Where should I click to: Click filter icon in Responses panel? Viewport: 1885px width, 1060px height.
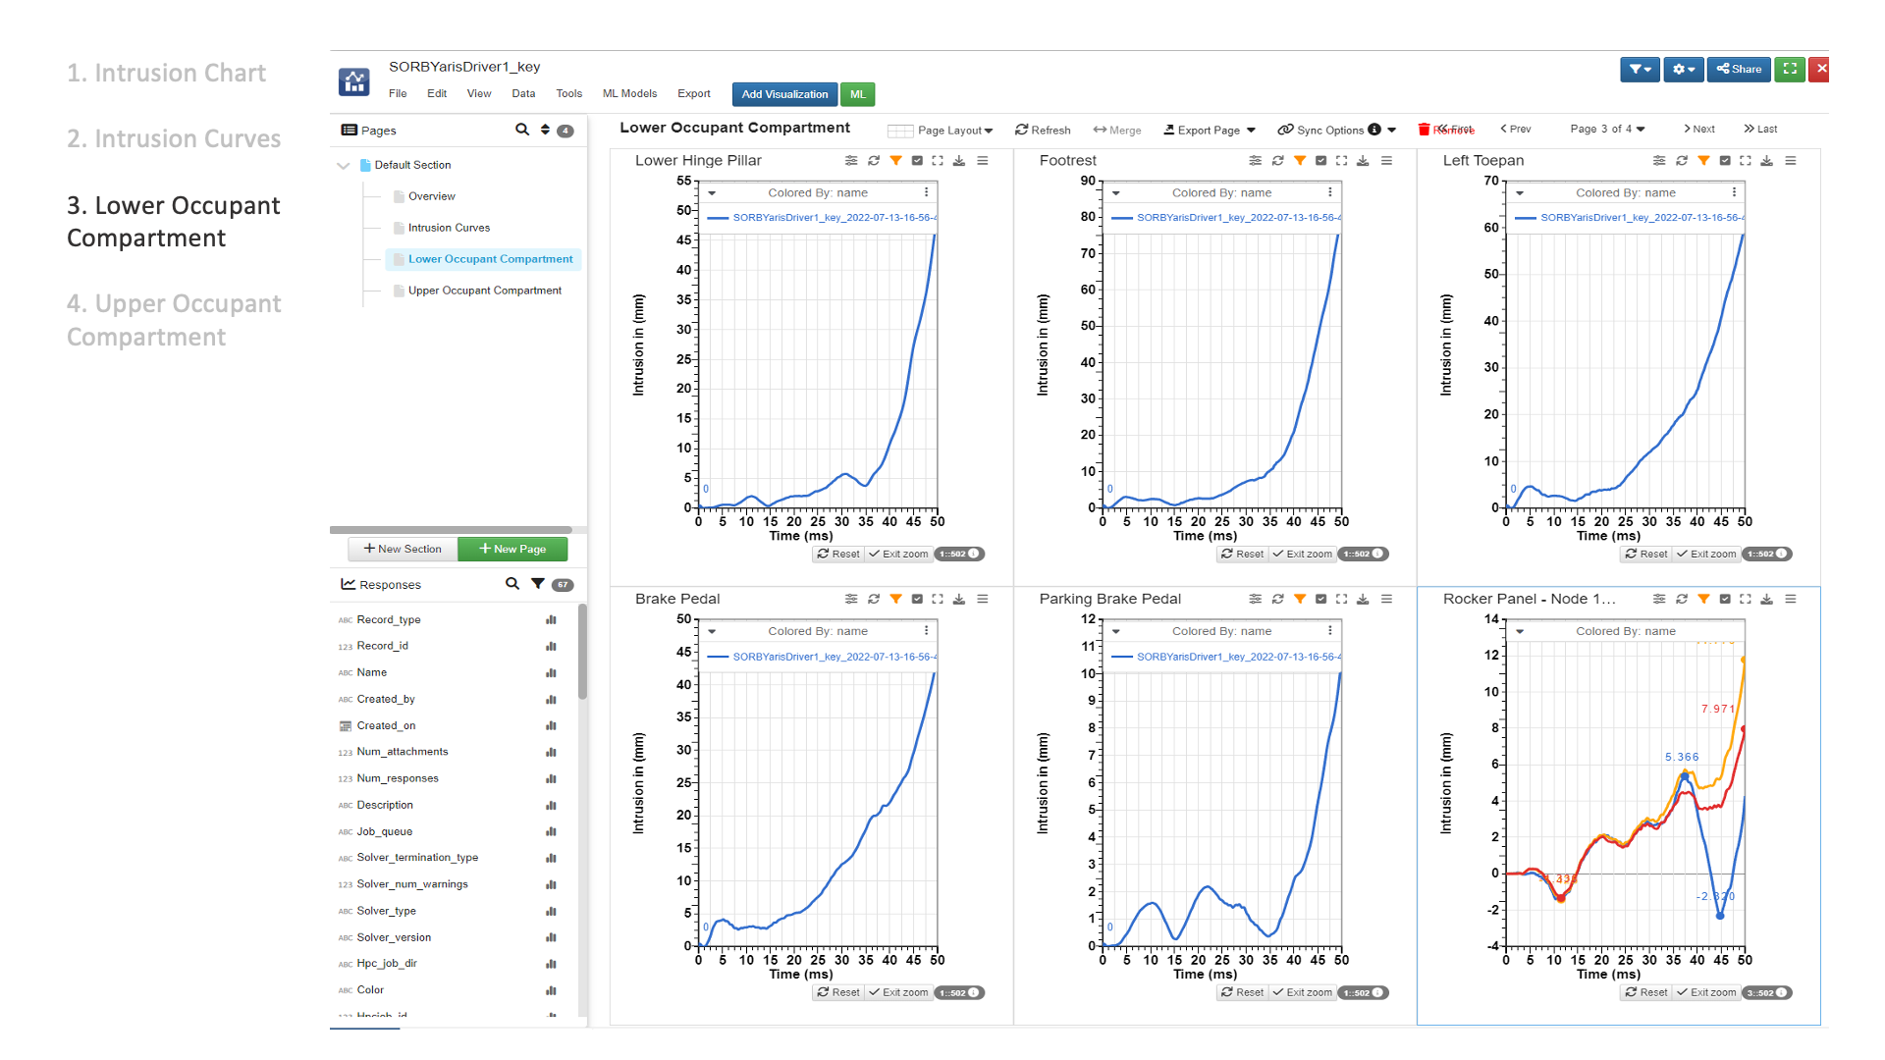537,584
